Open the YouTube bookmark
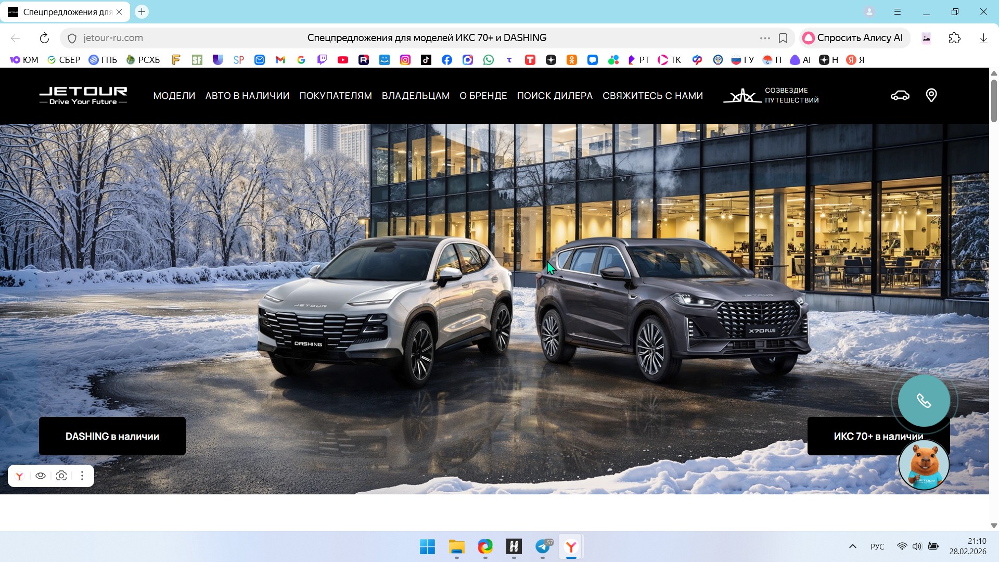The width and height of the screenshot is (999, 562). tap(342, 60)
